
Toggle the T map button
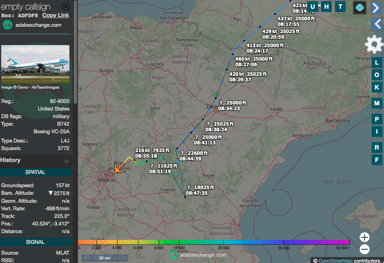[x=340, y=7]
